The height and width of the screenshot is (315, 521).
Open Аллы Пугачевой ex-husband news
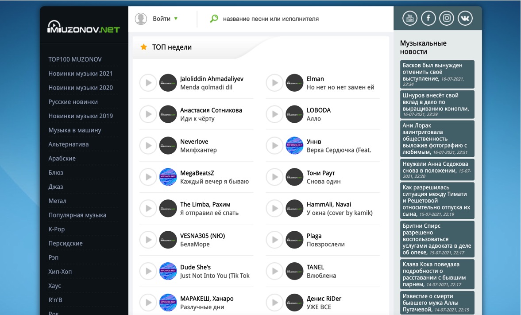pos(437,303)
